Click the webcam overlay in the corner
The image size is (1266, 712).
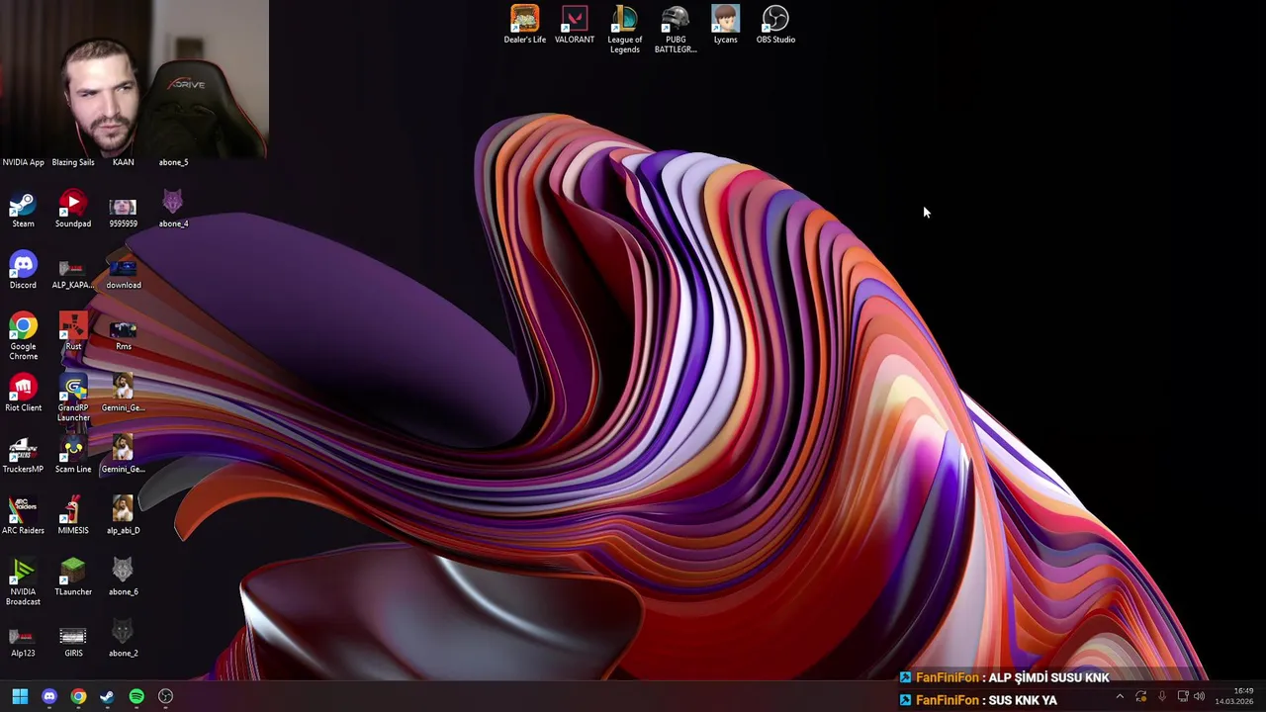(x=135, y=79)
